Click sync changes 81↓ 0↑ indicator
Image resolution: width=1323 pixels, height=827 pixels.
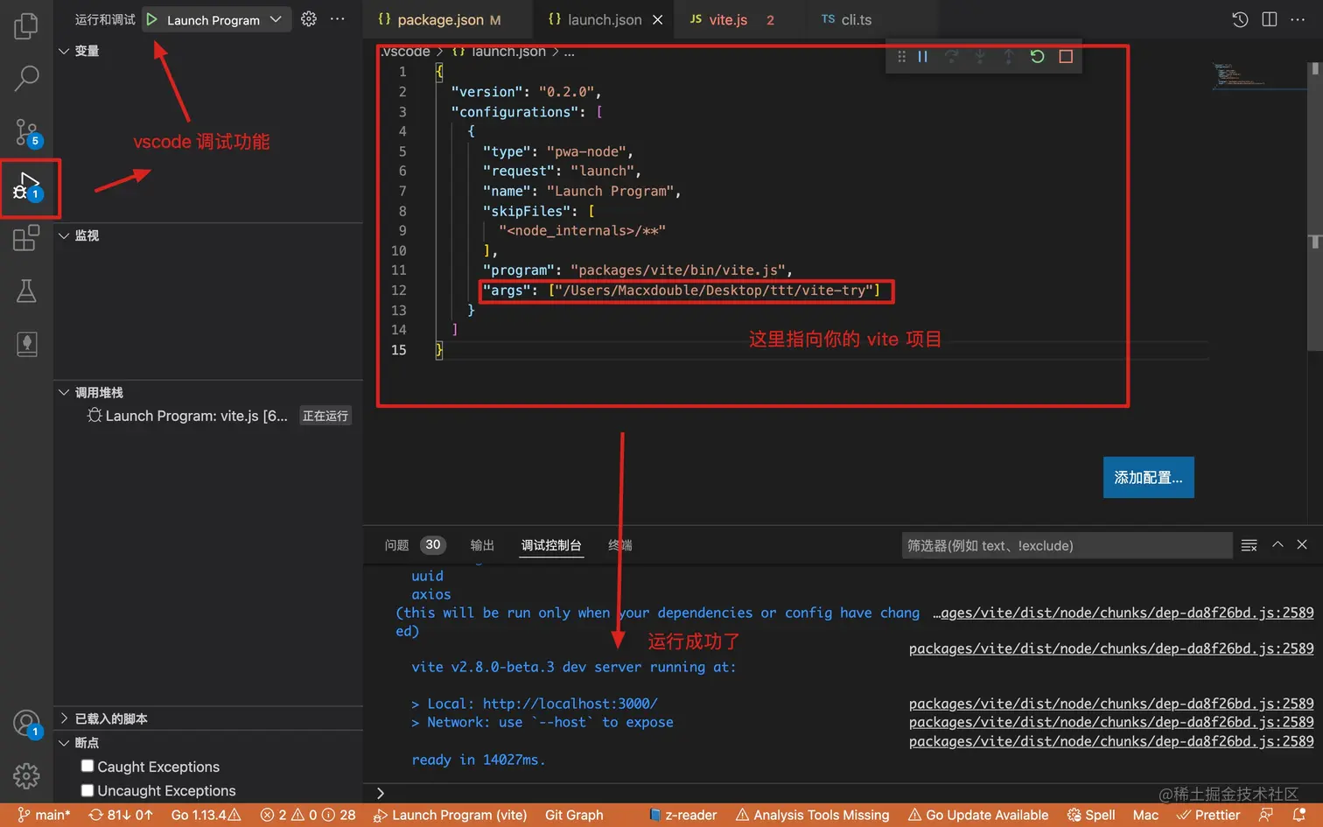click(121, 815)
